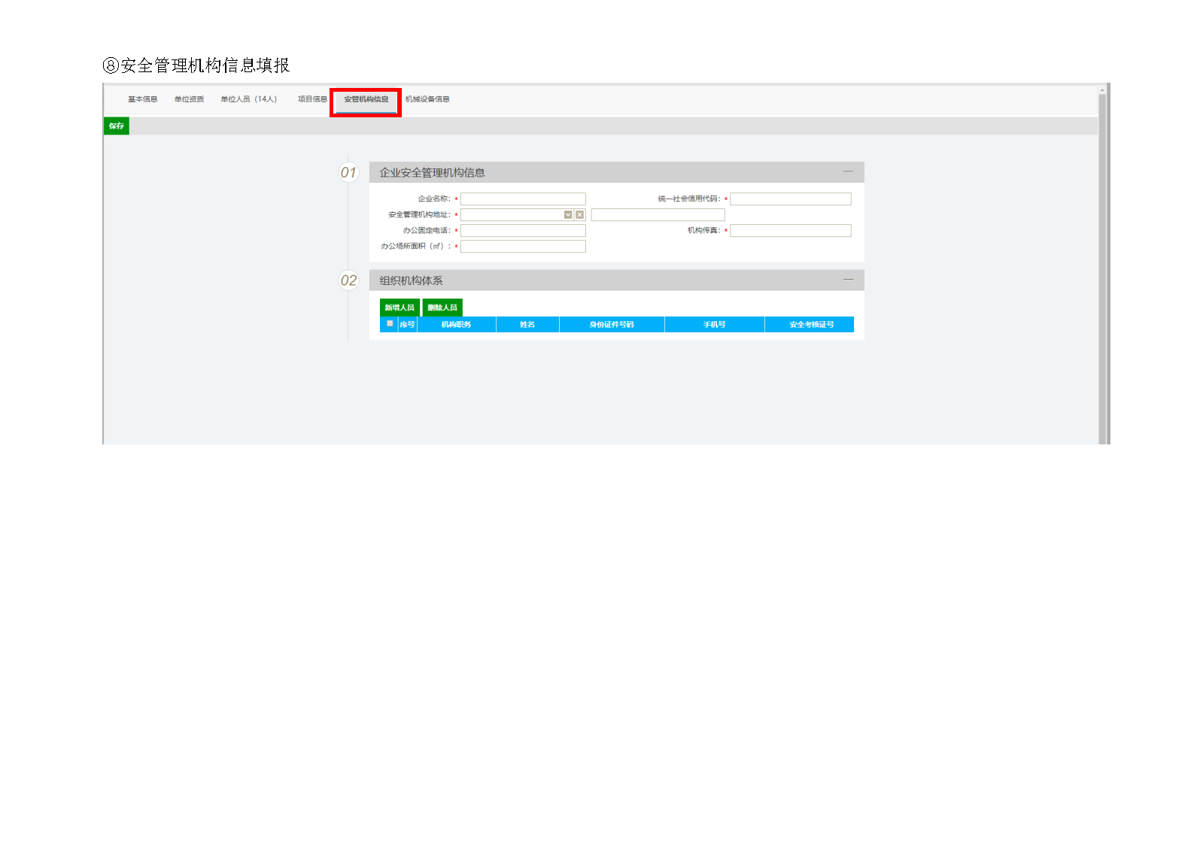
Task: Click the 安管机构信息 tab
Action: pos(366,99)
